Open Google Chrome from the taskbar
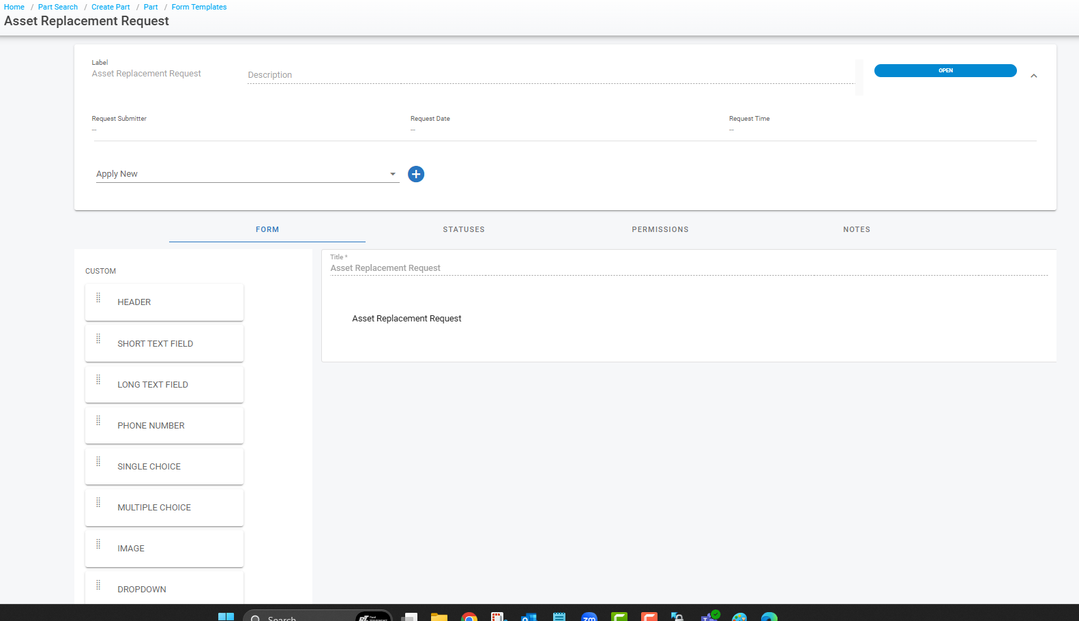The image size is (1079, 621). 469,617
